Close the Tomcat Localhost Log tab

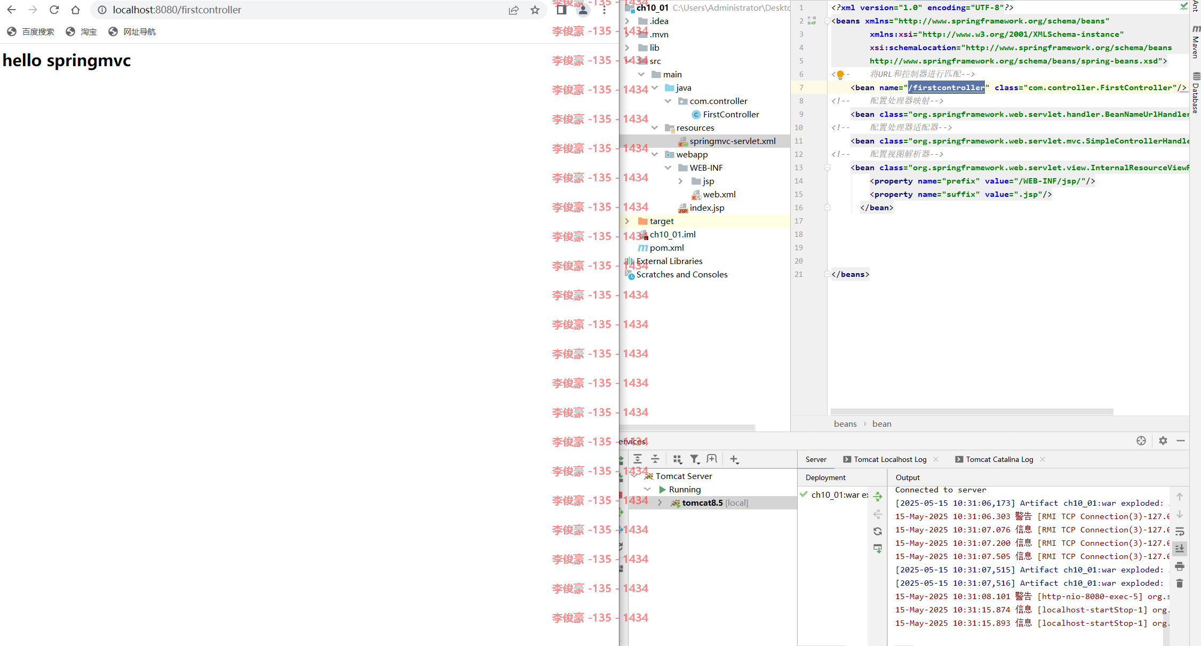click(936, 459)
